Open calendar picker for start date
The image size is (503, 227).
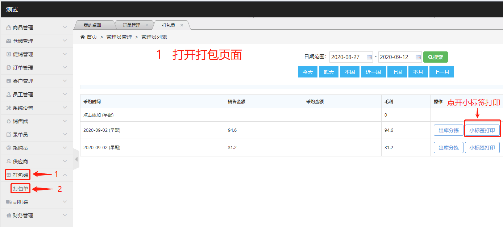click(x=369, y=57)
